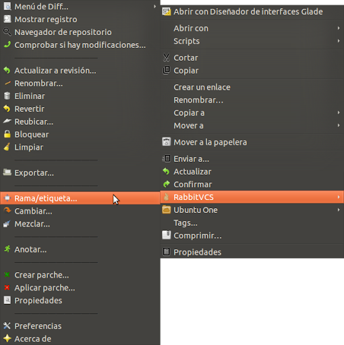Click the green arrow Confirmar icon
Screen dimensions: 344x345
tap(167, 184)
